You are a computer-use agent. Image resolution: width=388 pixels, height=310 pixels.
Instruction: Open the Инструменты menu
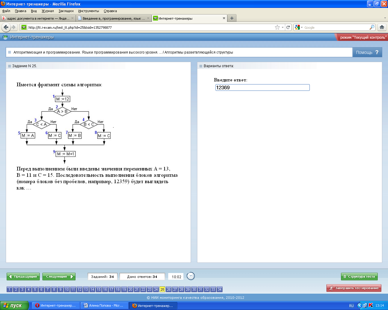pos(89,11)
